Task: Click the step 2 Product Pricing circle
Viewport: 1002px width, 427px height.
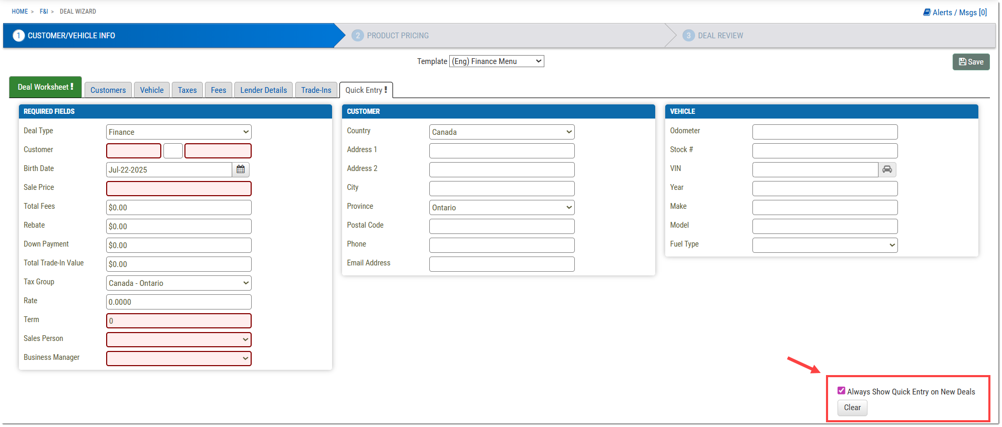Action: click(358, 36)
